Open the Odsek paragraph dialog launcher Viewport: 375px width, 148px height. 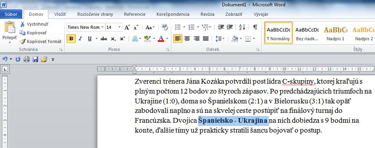(x=258, y=49)
